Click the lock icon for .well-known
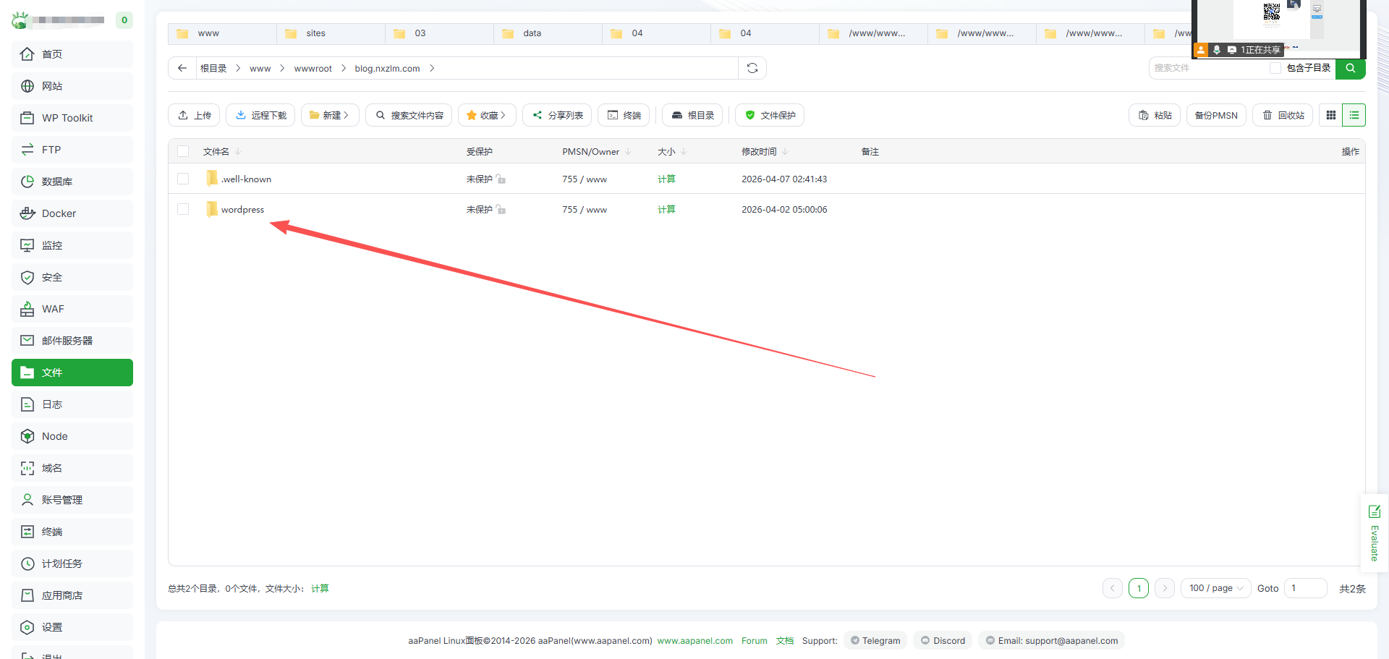1389x659 pixels. (x=501, y=179)
